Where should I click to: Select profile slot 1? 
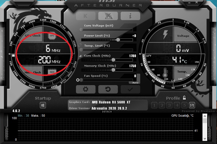tap(154, 105)
